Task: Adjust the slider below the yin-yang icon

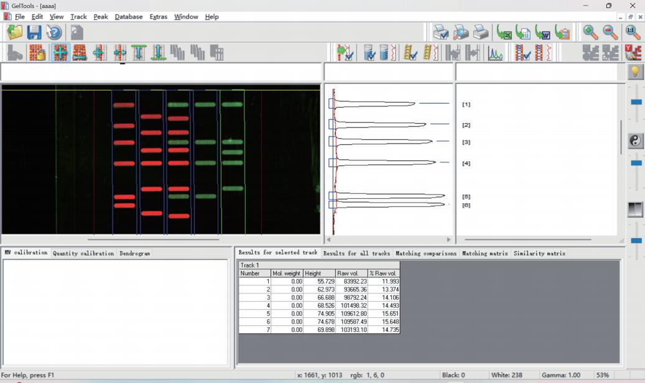Action: 636,163
